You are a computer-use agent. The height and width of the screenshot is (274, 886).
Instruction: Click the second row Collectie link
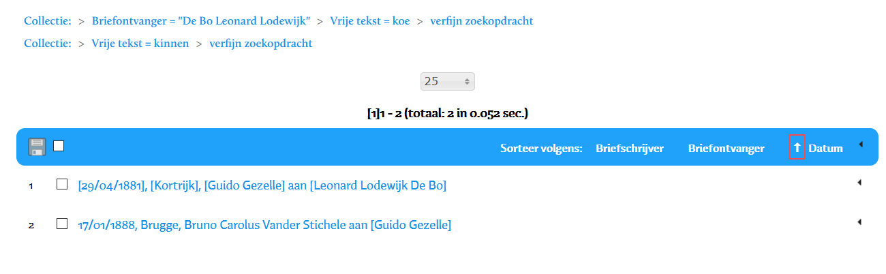47,44
